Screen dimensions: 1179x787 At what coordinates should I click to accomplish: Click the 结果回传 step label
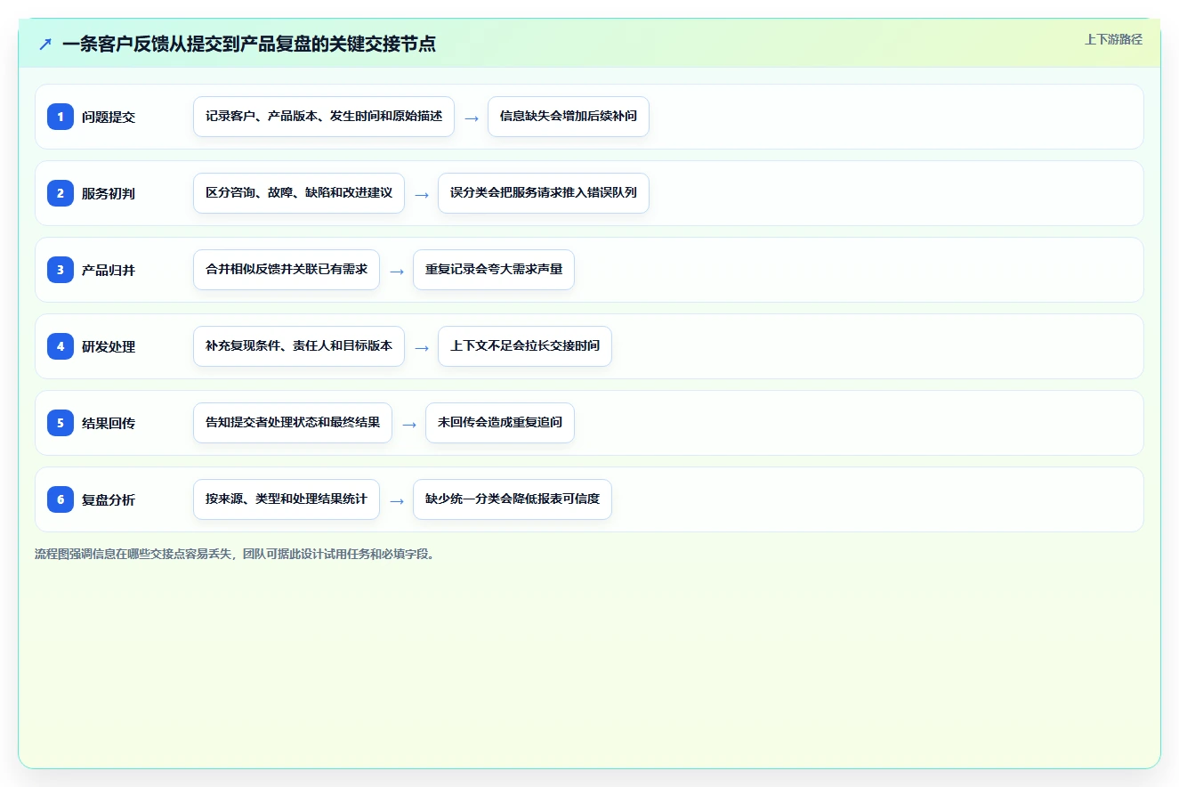pos(109,423)
